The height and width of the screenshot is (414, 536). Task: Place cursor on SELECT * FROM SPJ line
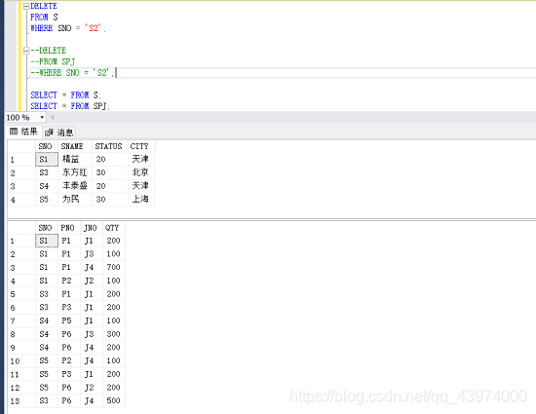[x=70, y=106]
